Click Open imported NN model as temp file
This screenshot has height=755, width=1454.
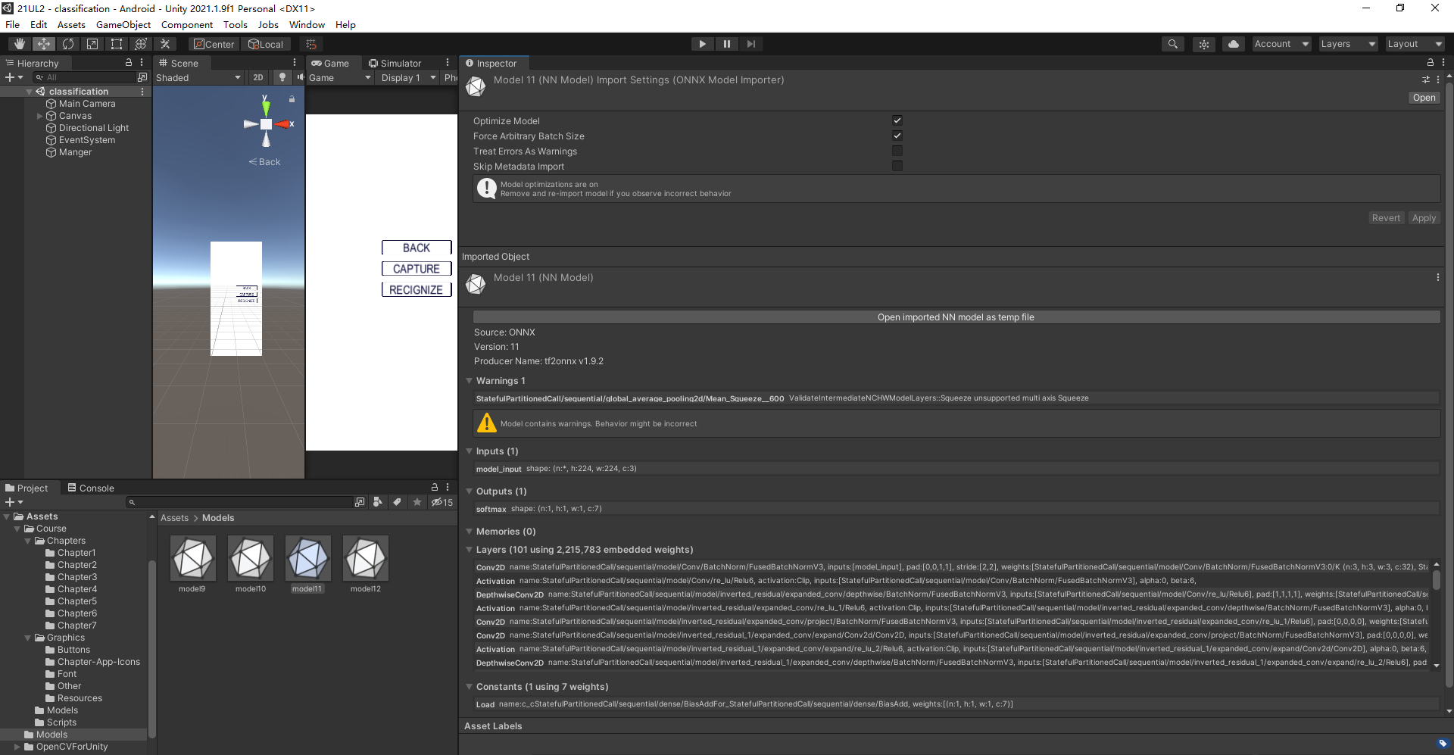coord(956,317)
